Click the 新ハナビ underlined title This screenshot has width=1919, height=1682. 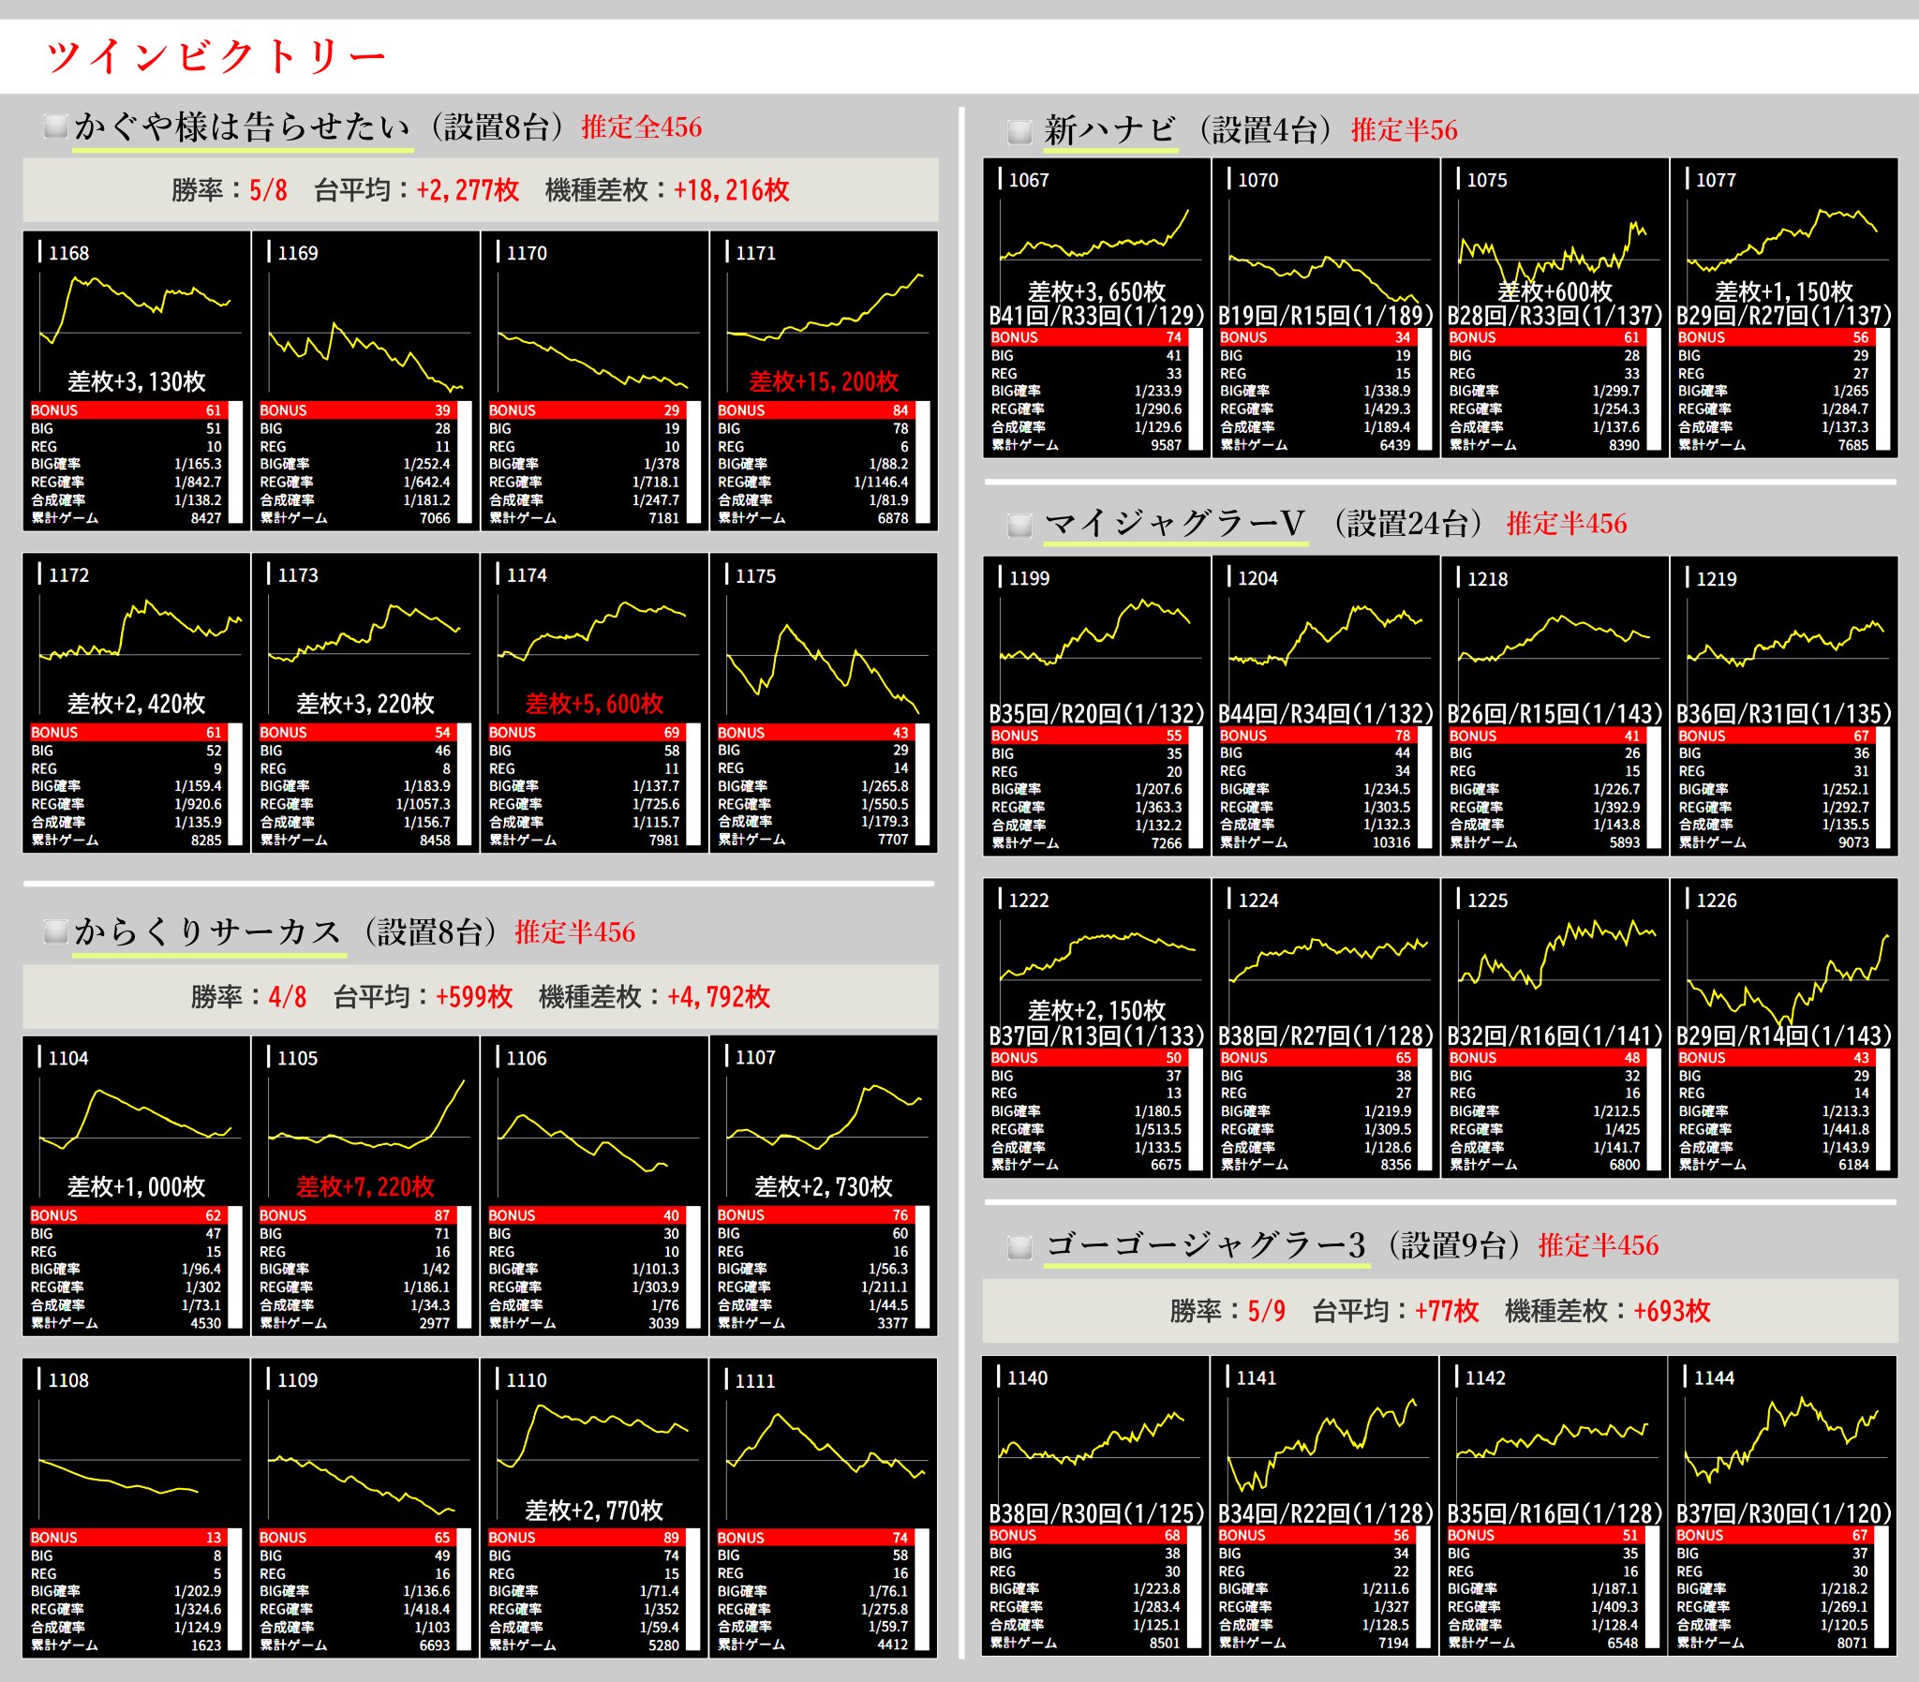click(1110, 130)
